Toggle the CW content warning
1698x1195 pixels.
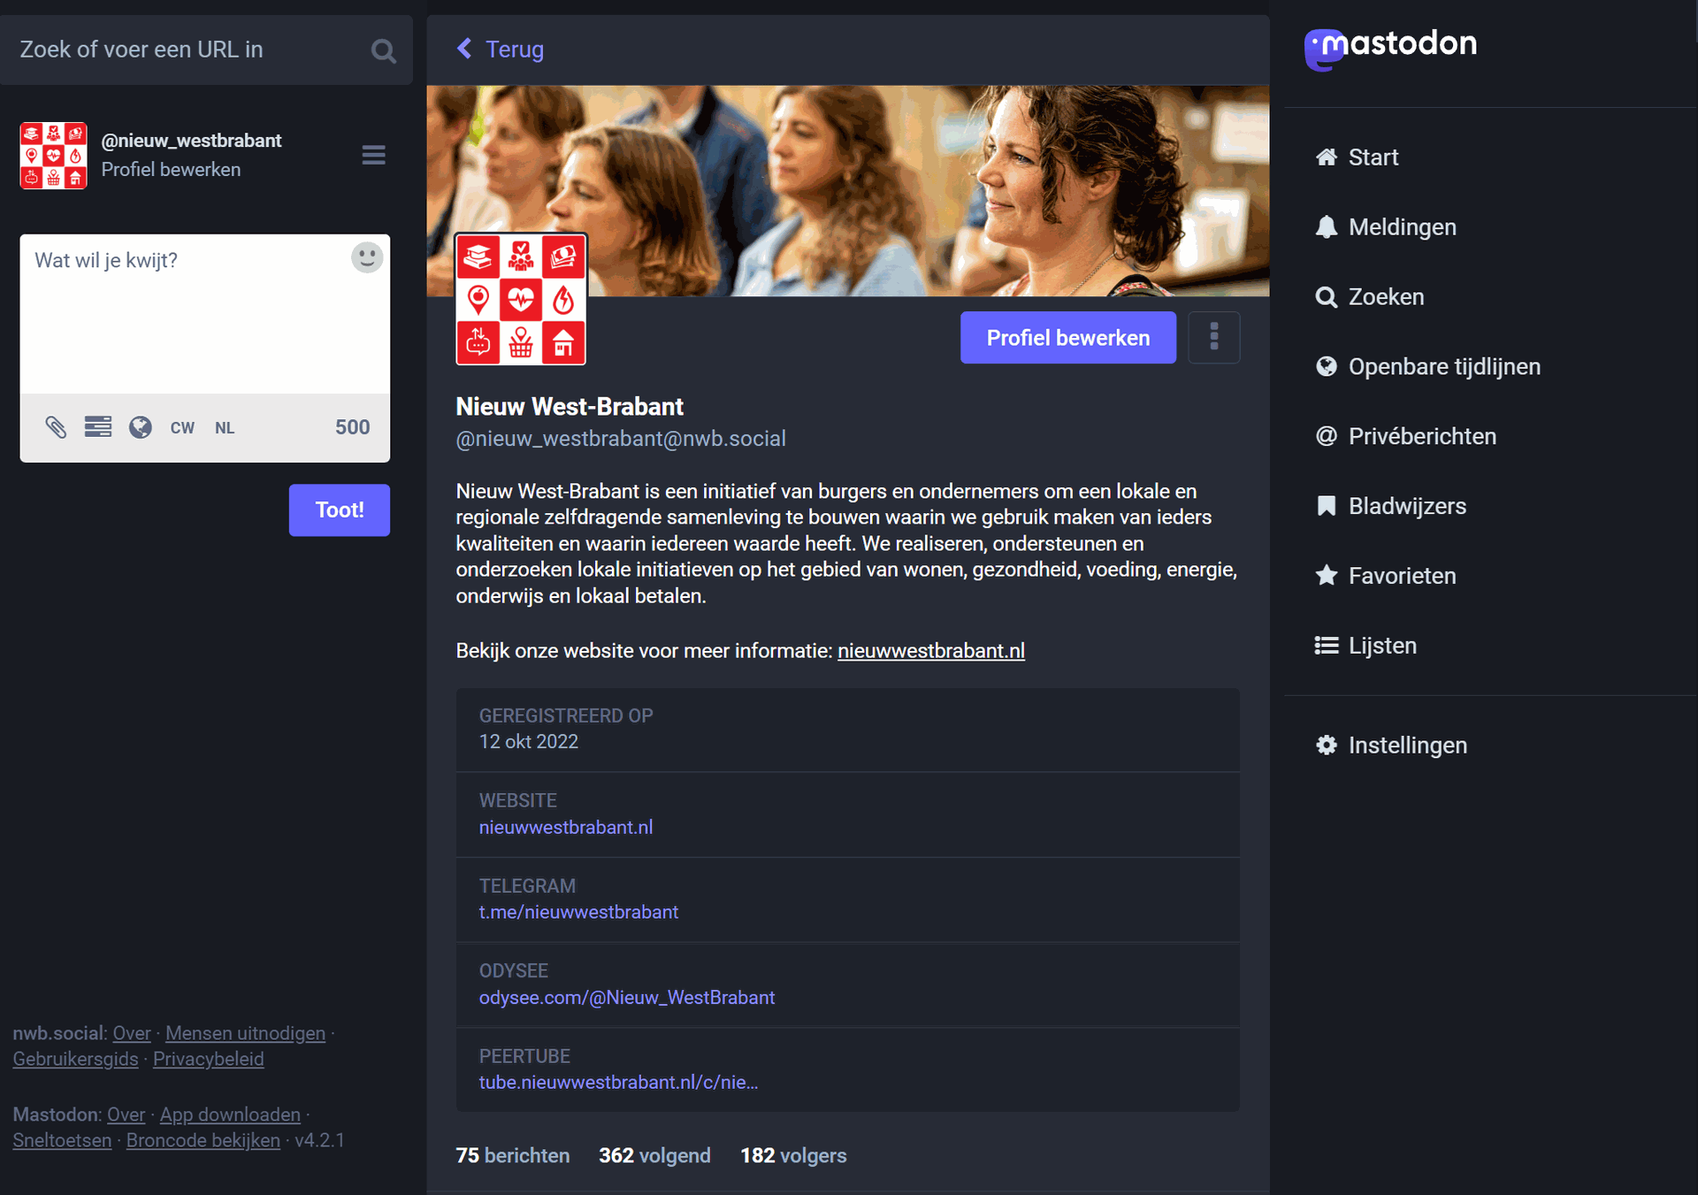182,428
